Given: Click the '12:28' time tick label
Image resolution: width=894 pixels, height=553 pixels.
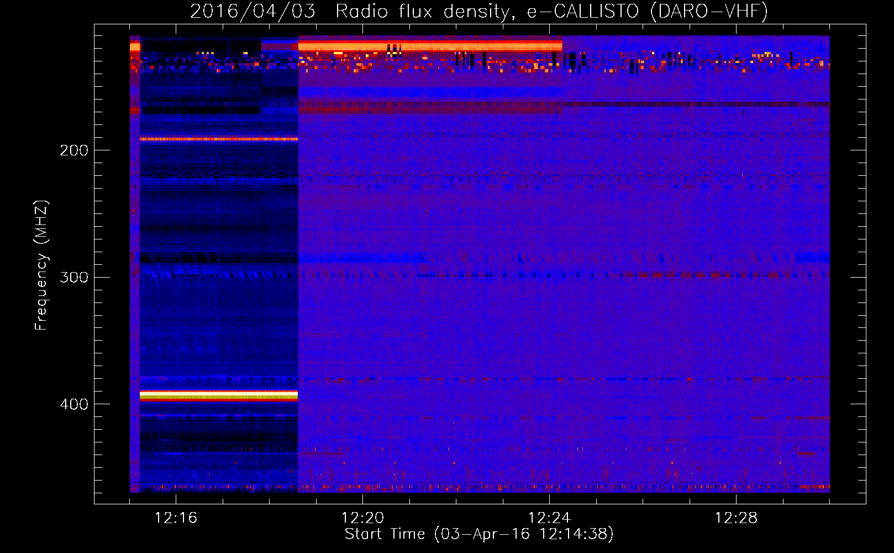Looking at the screenshot, I should (x=736, y=518).
